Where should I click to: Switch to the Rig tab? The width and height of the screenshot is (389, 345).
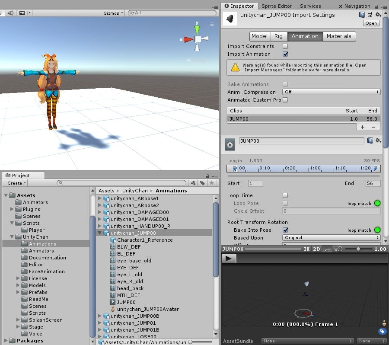[x=279, y=36]
